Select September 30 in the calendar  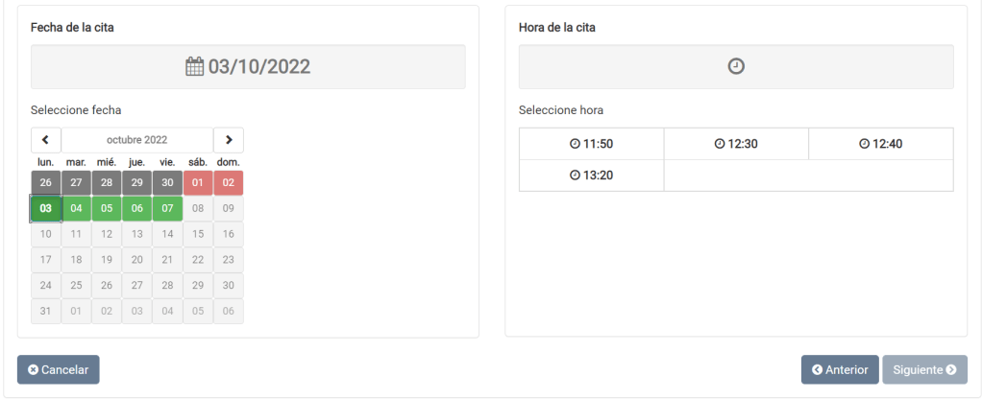[x=167, y=182]
